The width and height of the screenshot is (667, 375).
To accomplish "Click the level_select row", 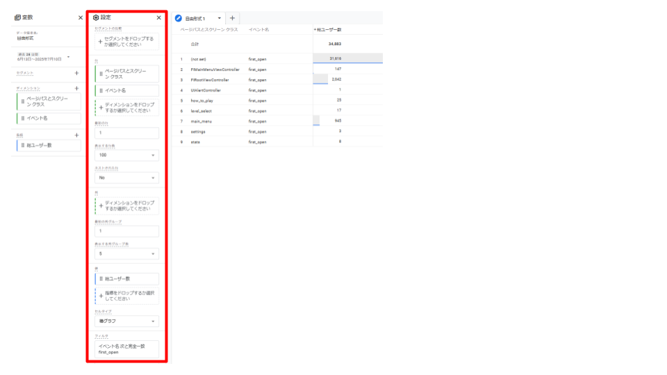I will tap(277, 111).
